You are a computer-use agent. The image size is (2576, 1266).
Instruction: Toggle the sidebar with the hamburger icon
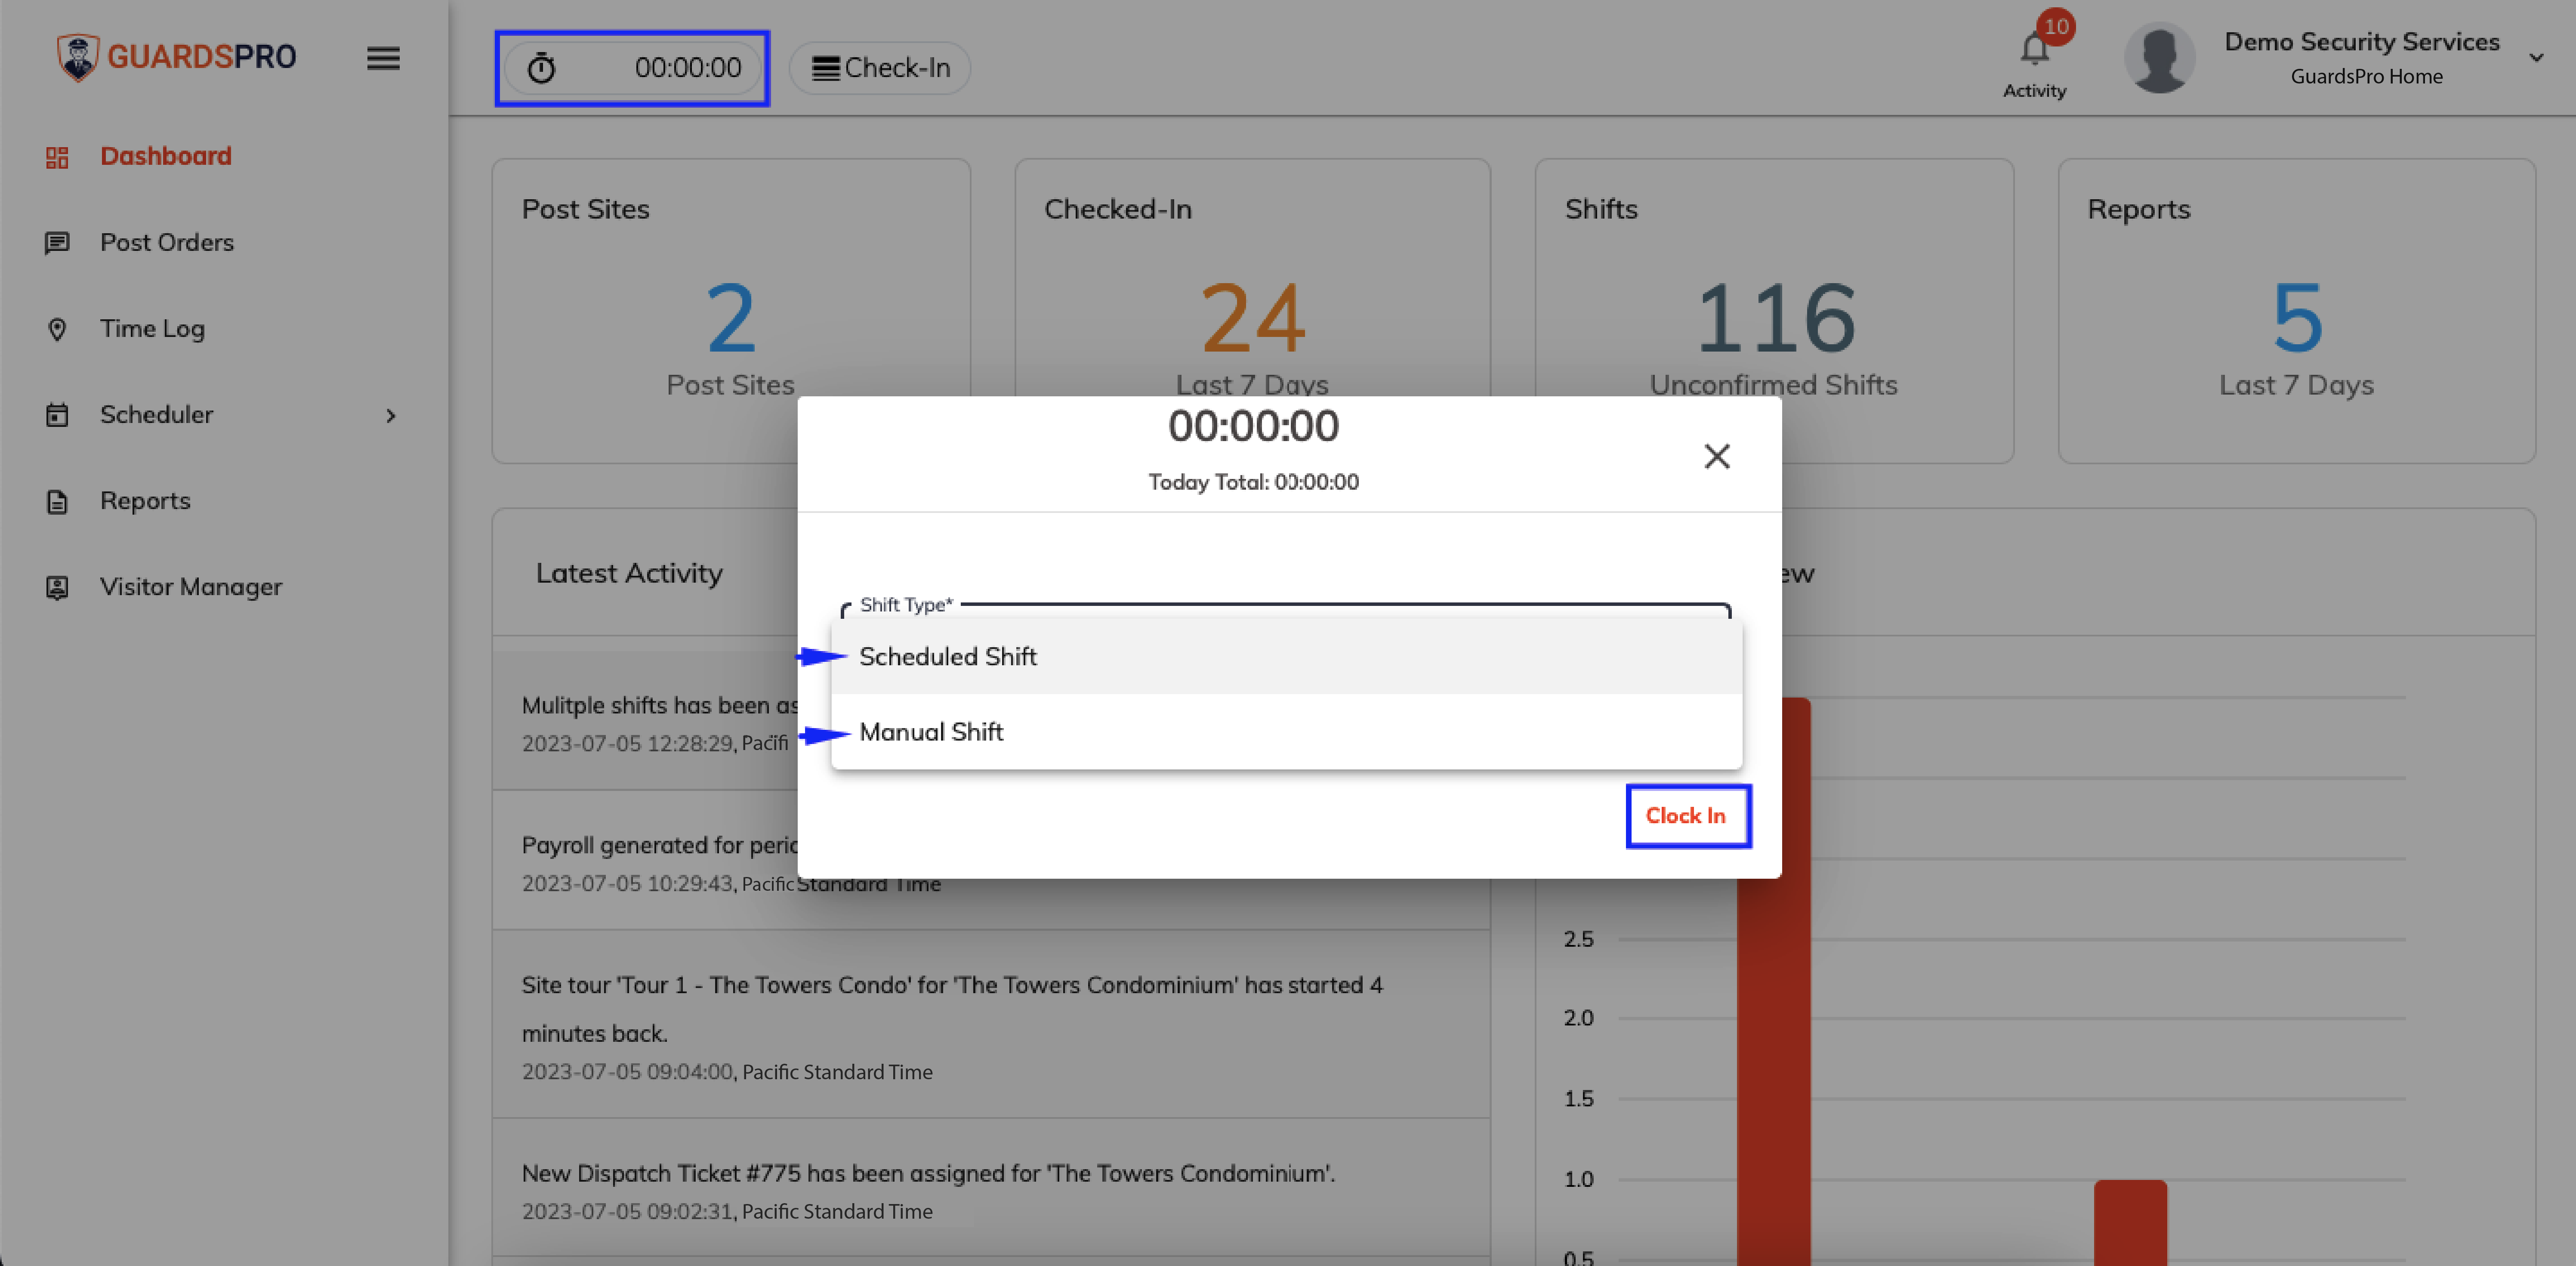tap(383, 58)
